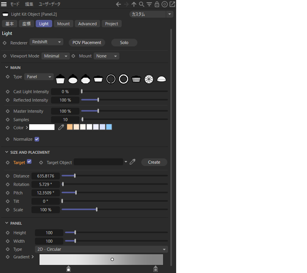Open panel in new window icon
The height and width of the screenshot is (273, 307).
pos(172,4)
